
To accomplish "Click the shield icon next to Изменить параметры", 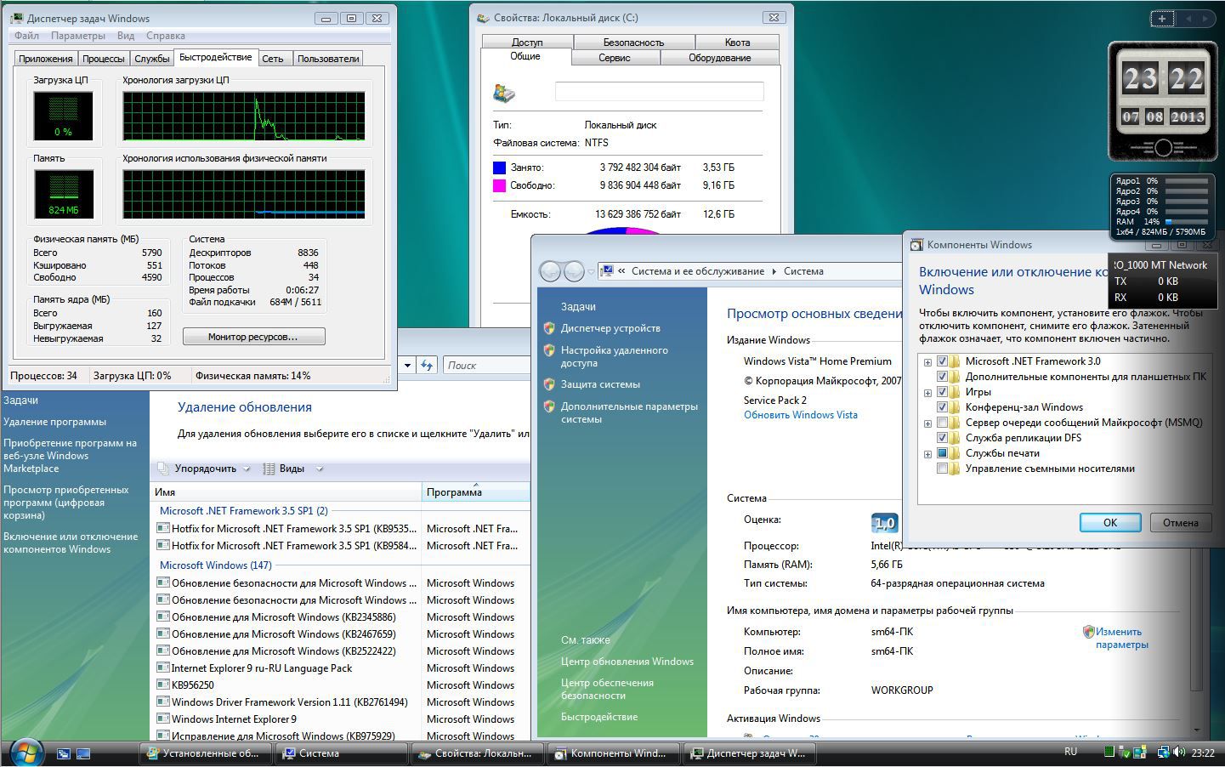I will [x=1088, y=632].
